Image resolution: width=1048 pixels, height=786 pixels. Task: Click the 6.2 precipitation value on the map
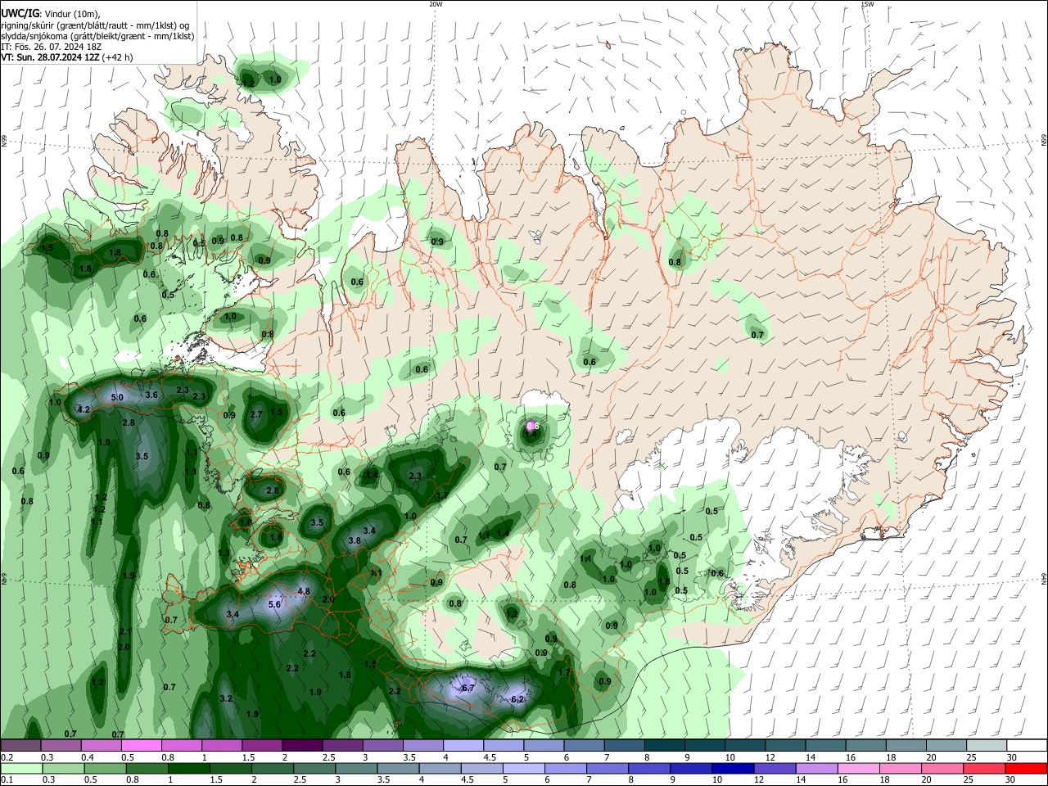pyautogui.click(x=517, y=699)
